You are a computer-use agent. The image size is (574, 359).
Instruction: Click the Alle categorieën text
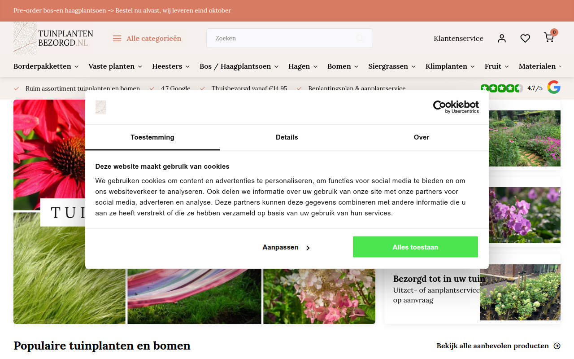[154, 39]
